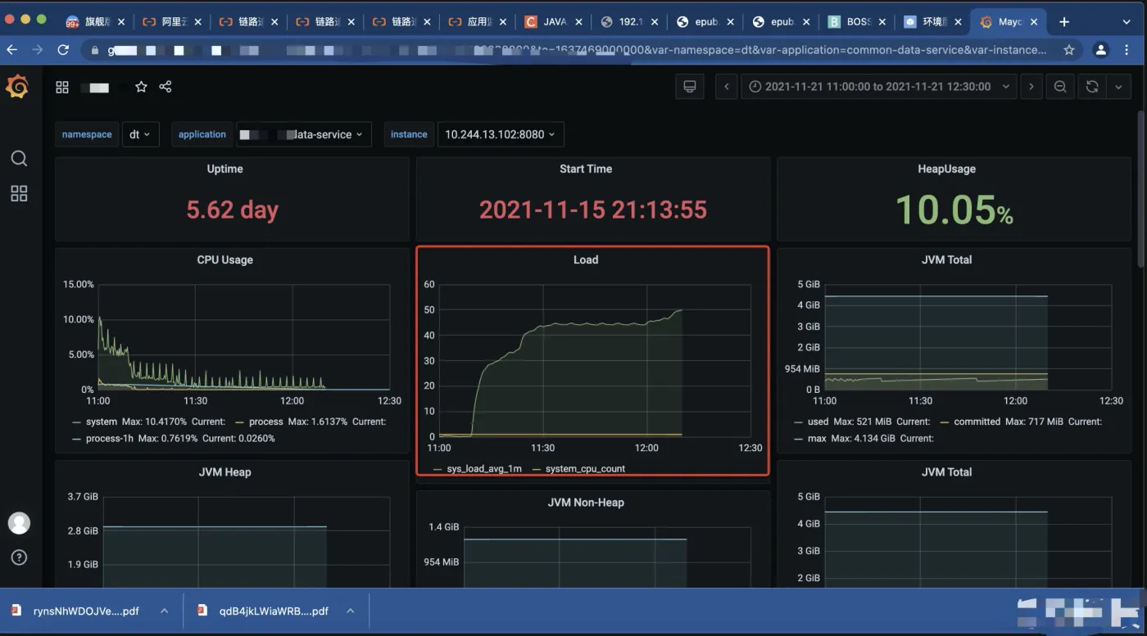
Task: Click the browser back arrow
Action: 12,50
